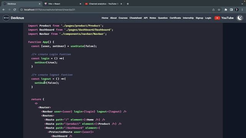Viewport: 246px width, 138px height.
Task: Open Courses nav link
Action: click(x=123, y=18)
